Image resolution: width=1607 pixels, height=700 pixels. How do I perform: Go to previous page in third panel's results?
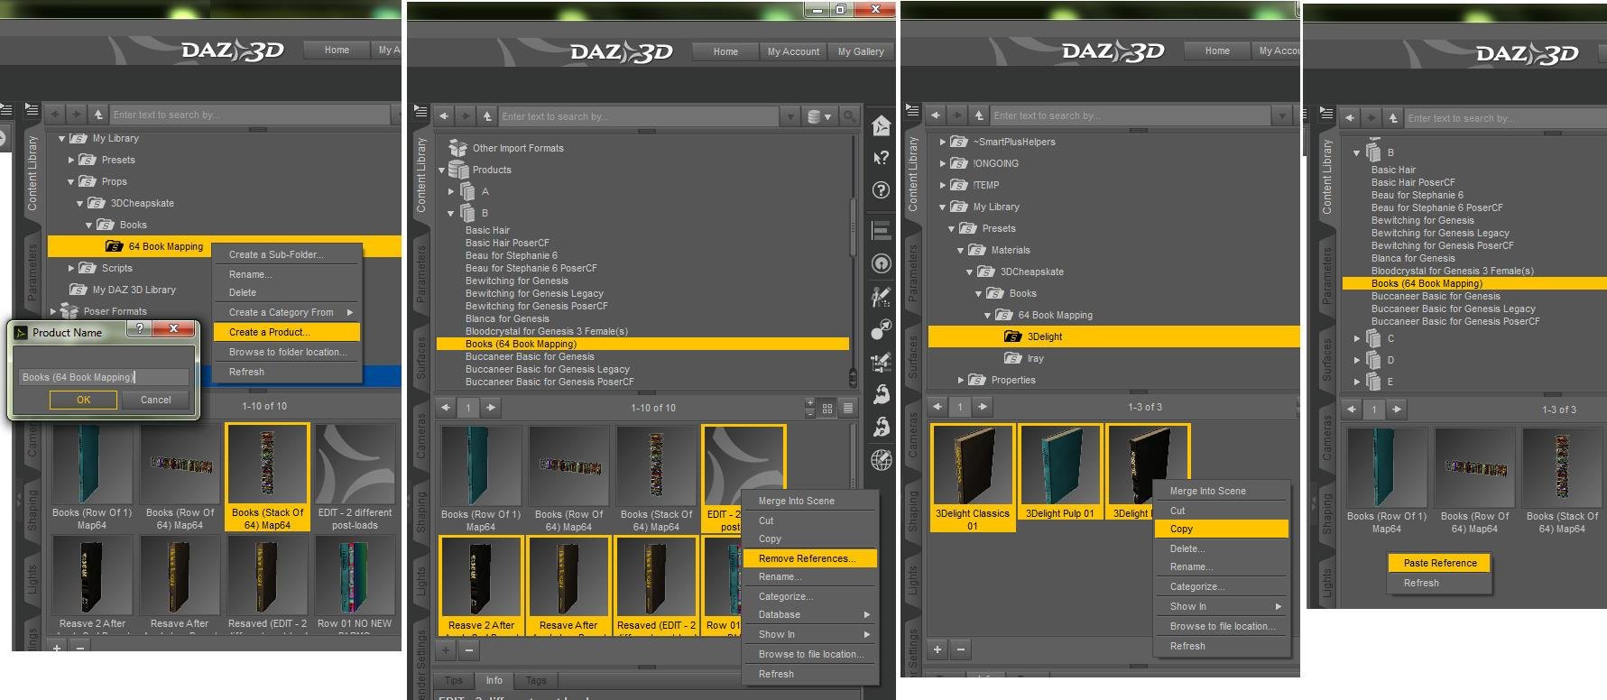[x=937, y=407]
